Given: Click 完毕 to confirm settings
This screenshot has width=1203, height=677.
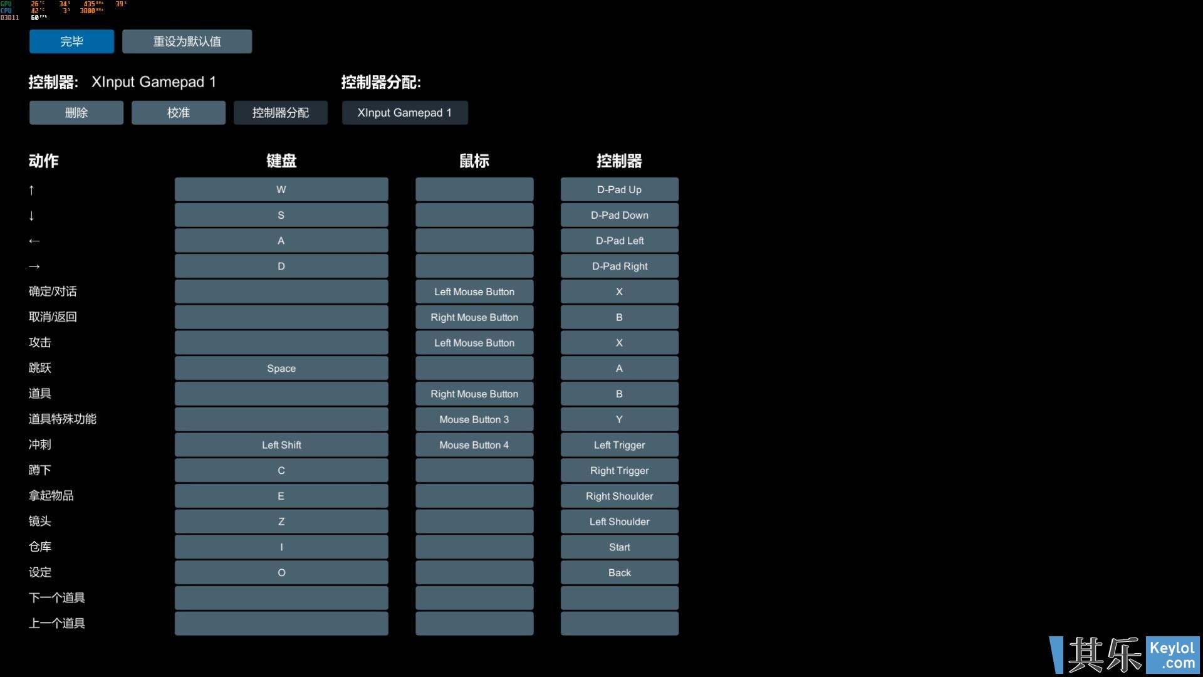Looking at the screenshot, I should (72, 41).
